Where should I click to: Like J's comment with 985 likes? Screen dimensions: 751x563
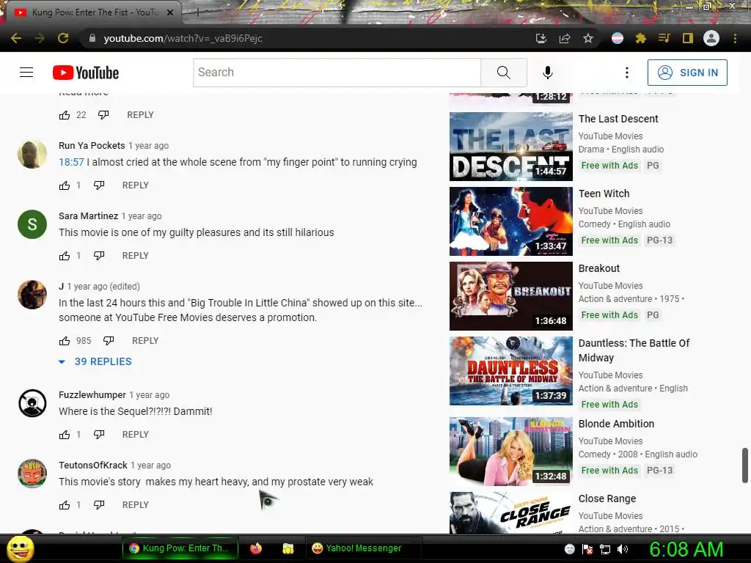tap(65, 341)
